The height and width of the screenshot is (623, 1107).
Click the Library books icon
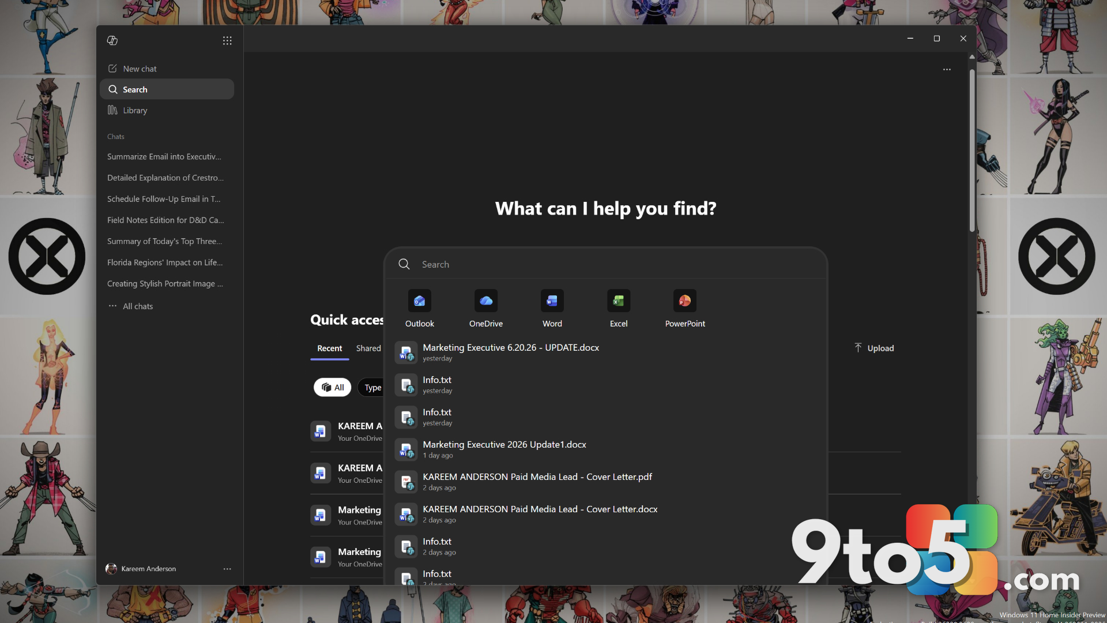112,110
